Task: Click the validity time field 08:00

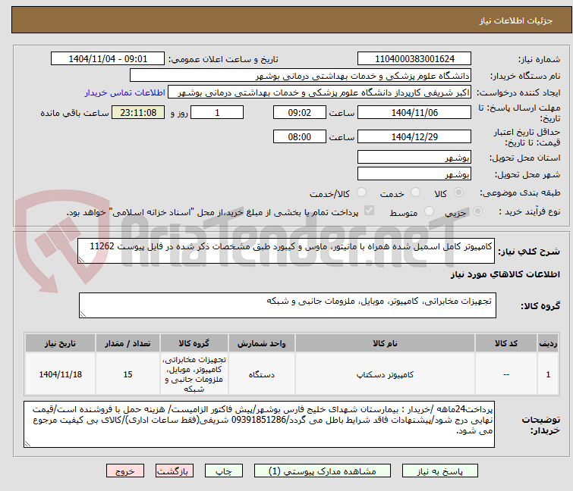Action: [300, 136]
